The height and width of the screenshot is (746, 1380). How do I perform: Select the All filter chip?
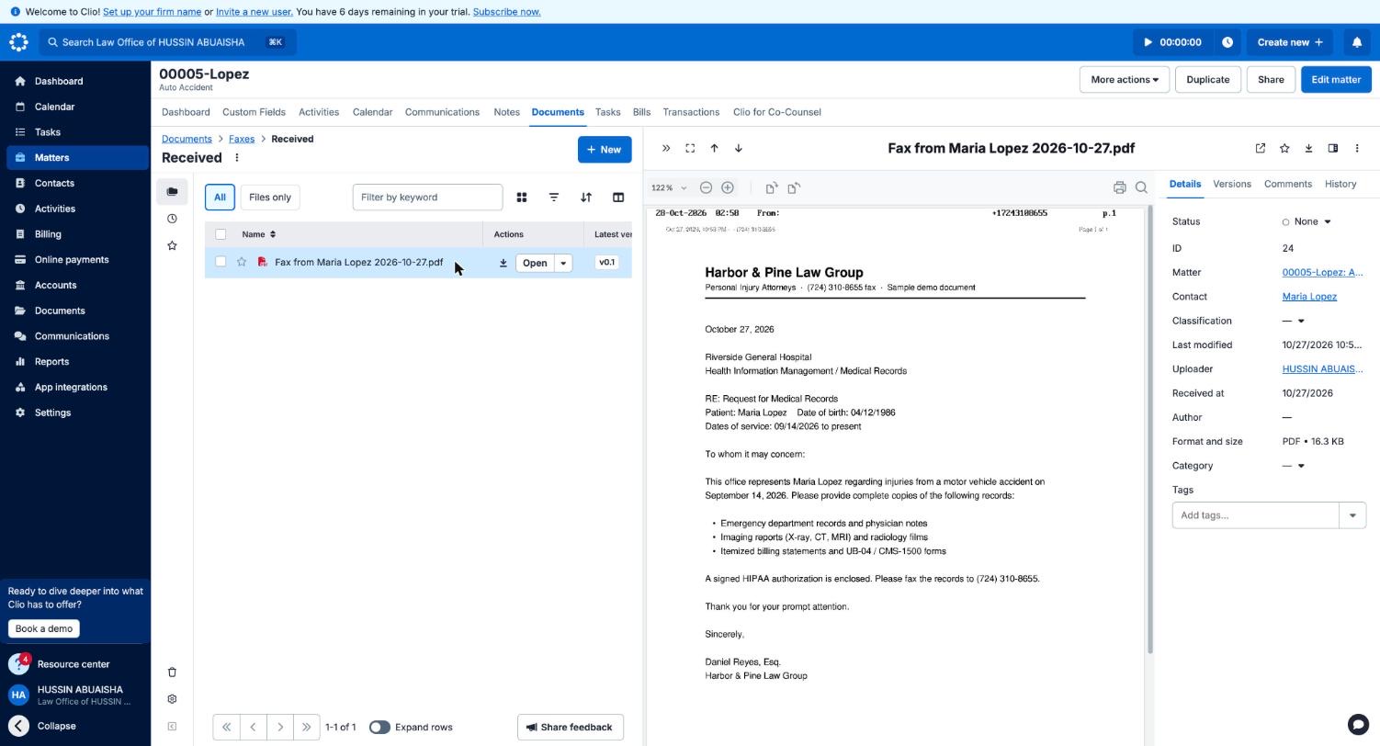[x=220, y=198]
